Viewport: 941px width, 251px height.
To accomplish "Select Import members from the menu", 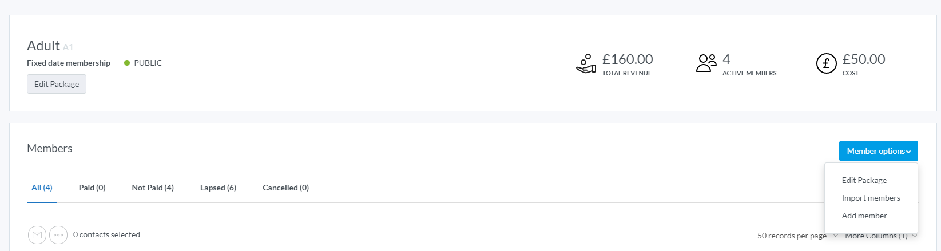I will click(871, 198).
